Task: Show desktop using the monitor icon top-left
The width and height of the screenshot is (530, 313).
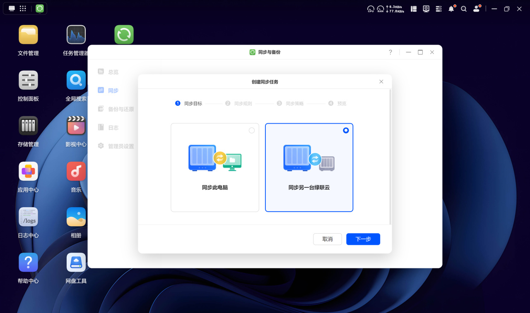Action: (x=12, y=8)
